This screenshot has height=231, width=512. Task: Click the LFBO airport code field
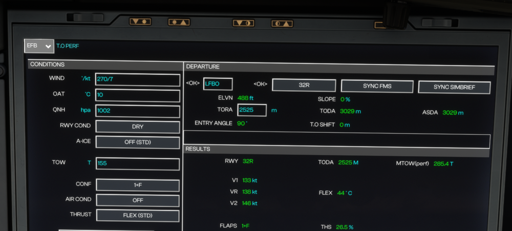pos(218,84)
